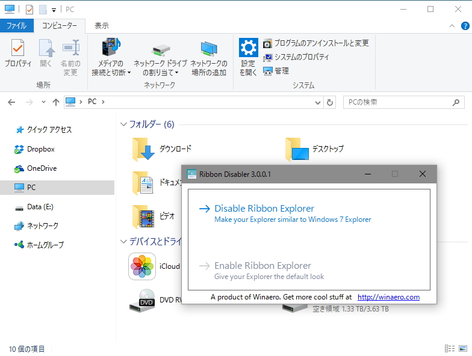The width and height of the screenshot is (472, 356).
Task: Collapse the フォルダー (6) group
Action: tap(123, 124)
